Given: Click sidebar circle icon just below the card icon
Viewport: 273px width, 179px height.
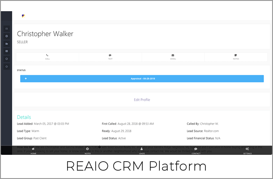Looking at the screenshot, I should [7, 59].
